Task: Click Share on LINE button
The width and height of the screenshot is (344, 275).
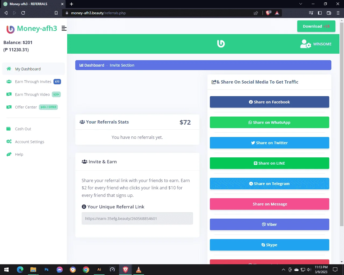Action: pyautogui.click(x=269, y=163)
